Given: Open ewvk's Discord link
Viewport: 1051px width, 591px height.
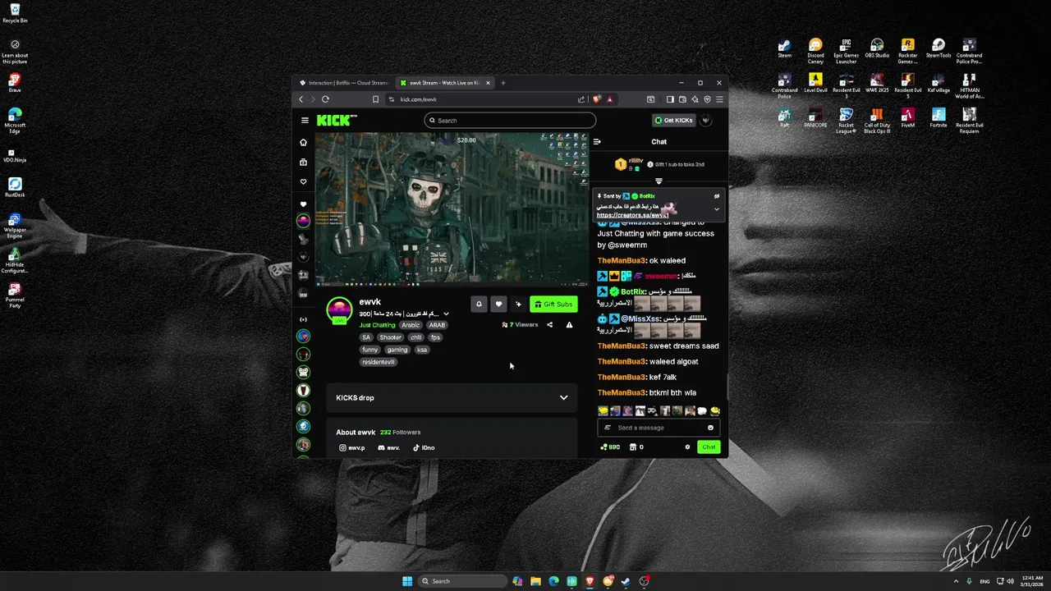Looking at the screenshot, I should coord(388,447).
